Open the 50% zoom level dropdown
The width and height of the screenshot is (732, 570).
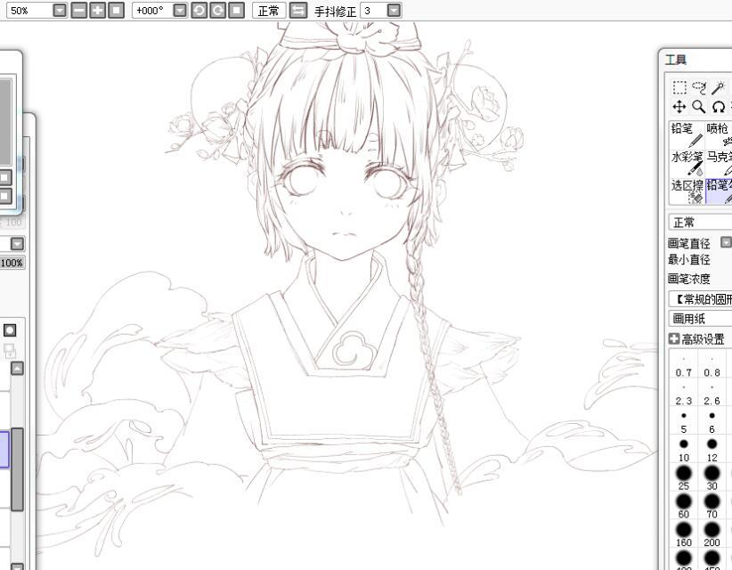(x=60, y=11)
